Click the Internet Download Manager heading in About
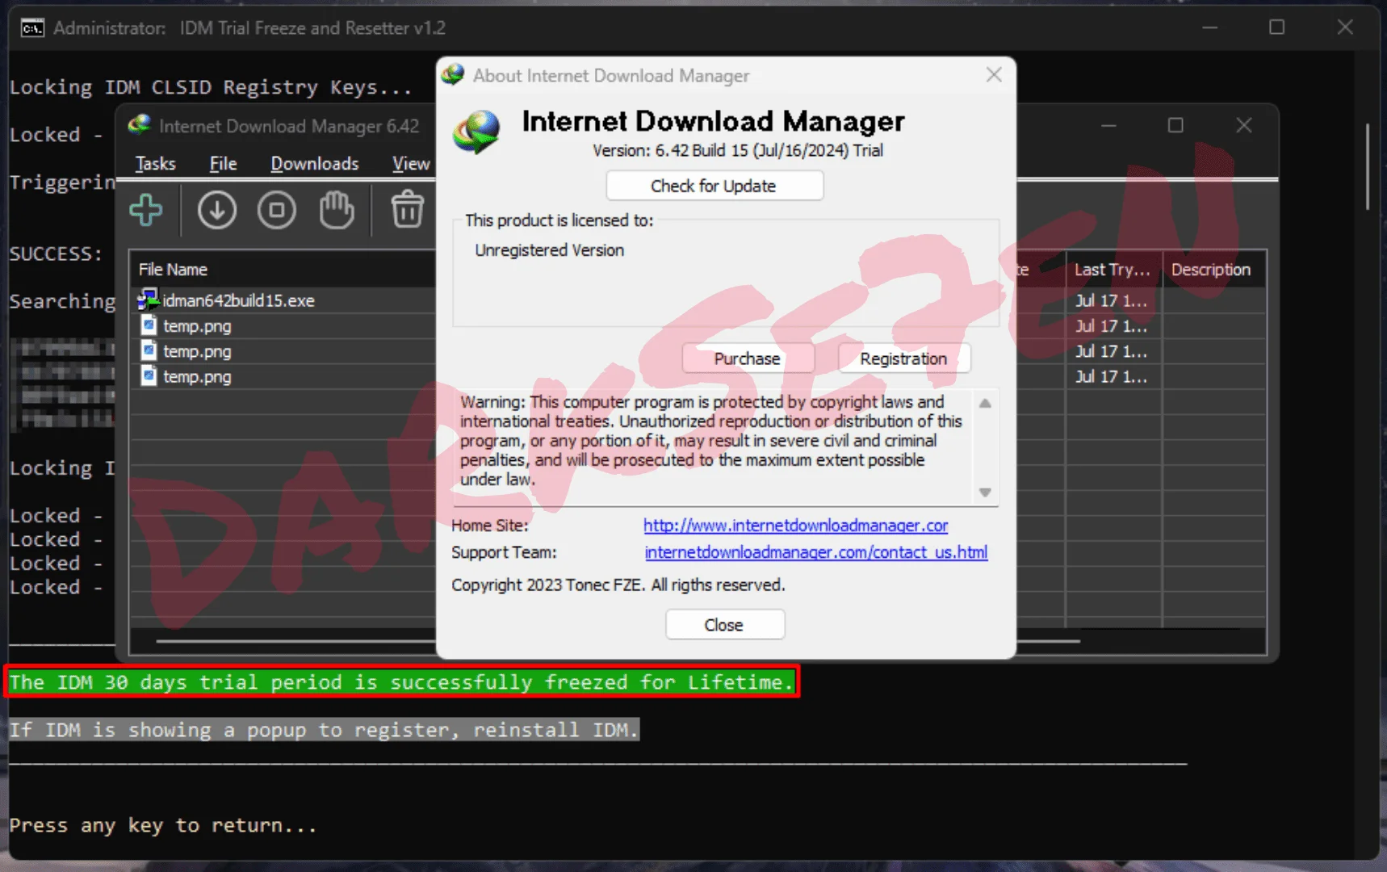Image resolution: width=1387 pixels, height=872 pixels. click(714, 121)
